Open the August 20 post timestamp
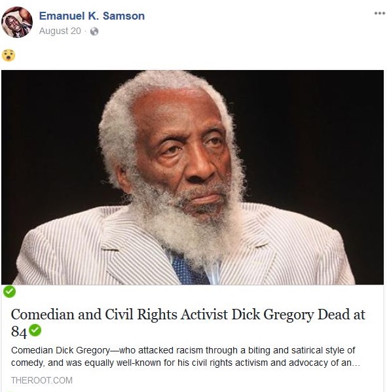The height and width of the screenshot is (392, 389). (x=60, y=31)
